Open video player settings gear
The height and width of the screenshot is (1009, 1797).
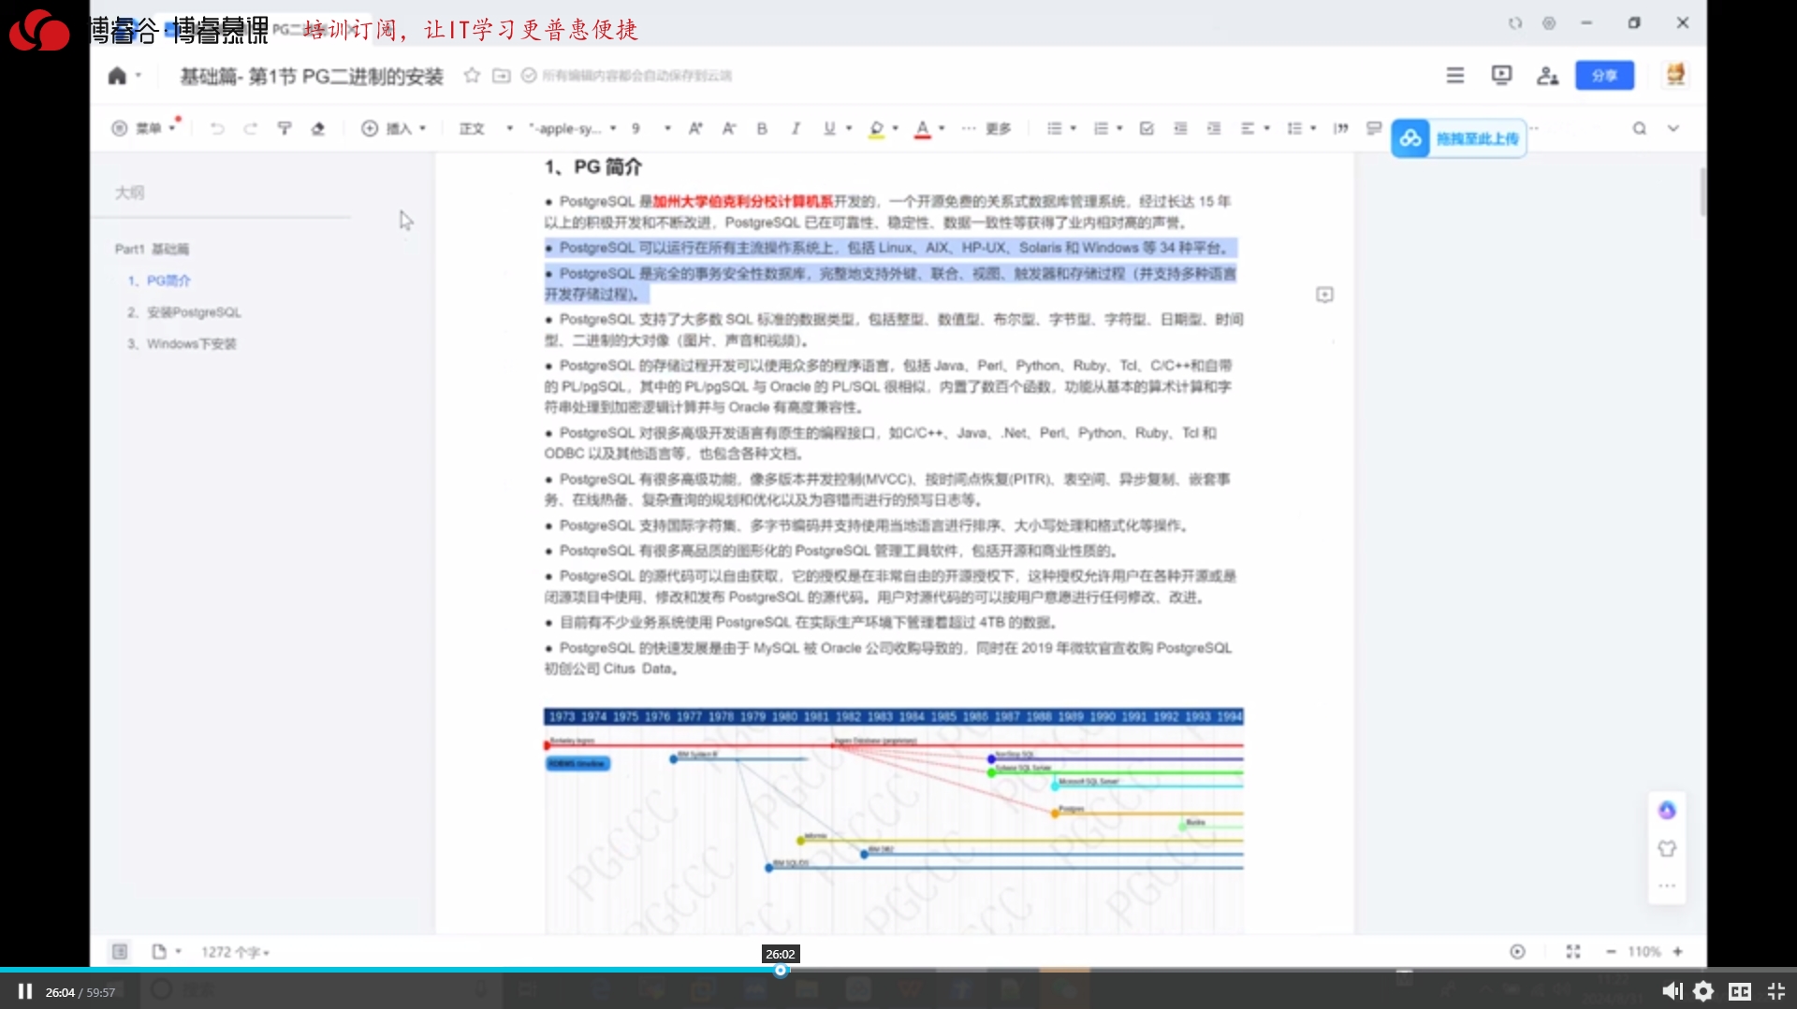coord(1703,991)
